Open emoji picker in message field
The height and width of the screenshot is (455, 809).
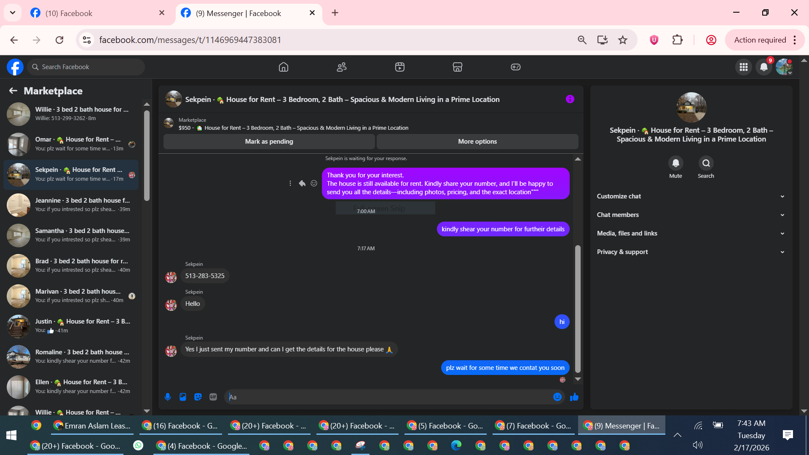(557, 397)
